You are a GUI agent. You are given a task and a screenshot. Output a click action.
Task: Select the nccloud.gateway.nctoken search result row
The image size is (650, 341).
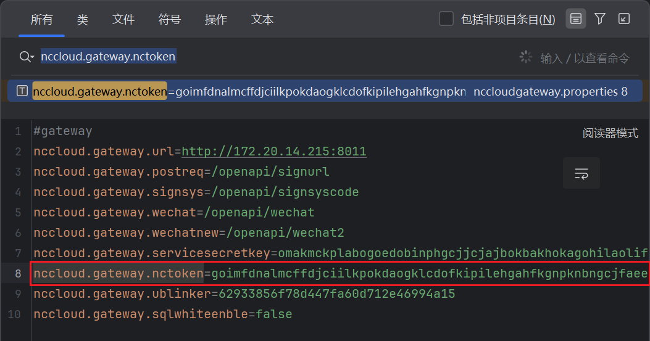(x=309, y=91)
